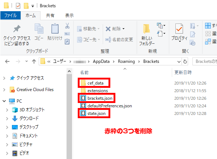Select defaultPreferences.json file
This screenshot has height=159, width=217.
106,106
